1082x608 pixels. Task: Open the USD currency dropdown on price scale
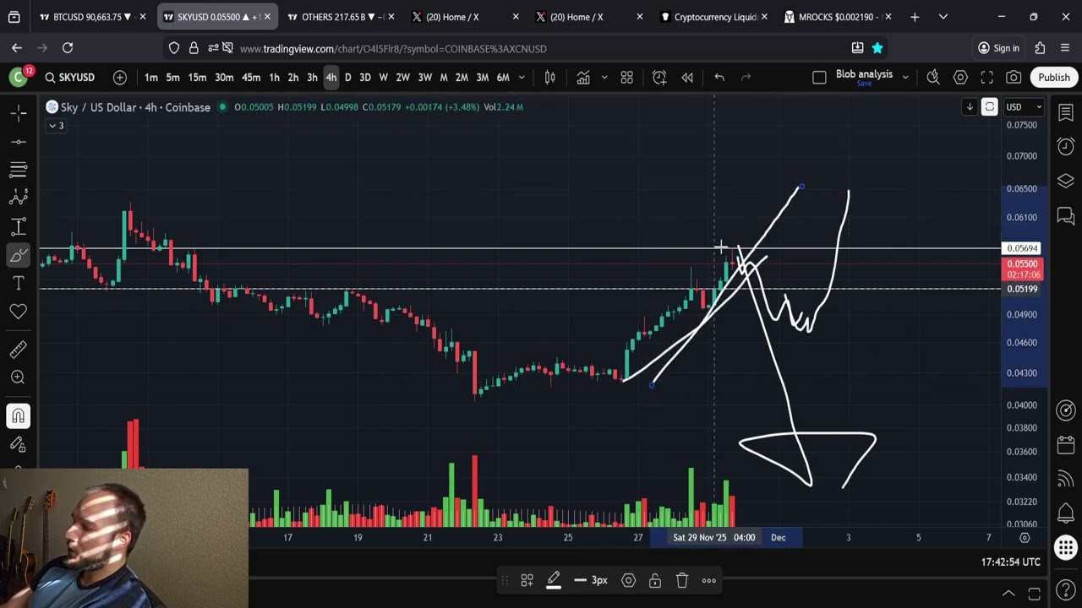(x=1024, y=107)
